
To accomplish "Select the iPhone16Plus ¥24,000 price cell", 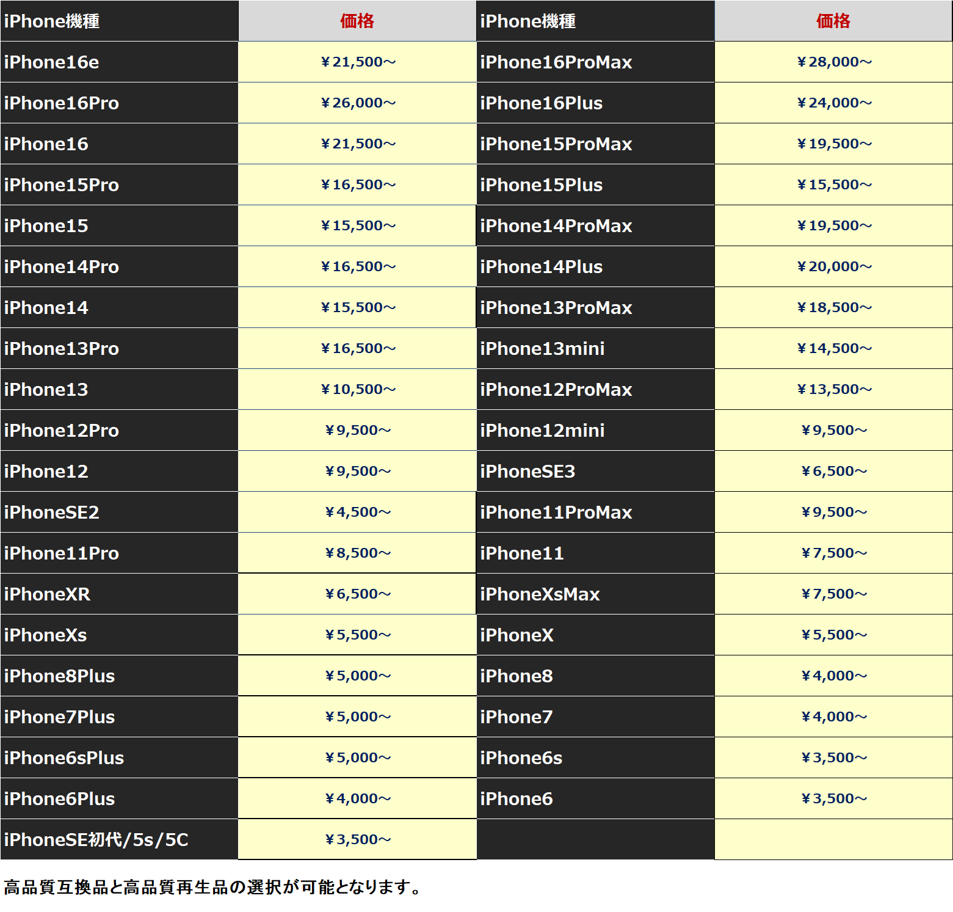I will tap(834, 103).
